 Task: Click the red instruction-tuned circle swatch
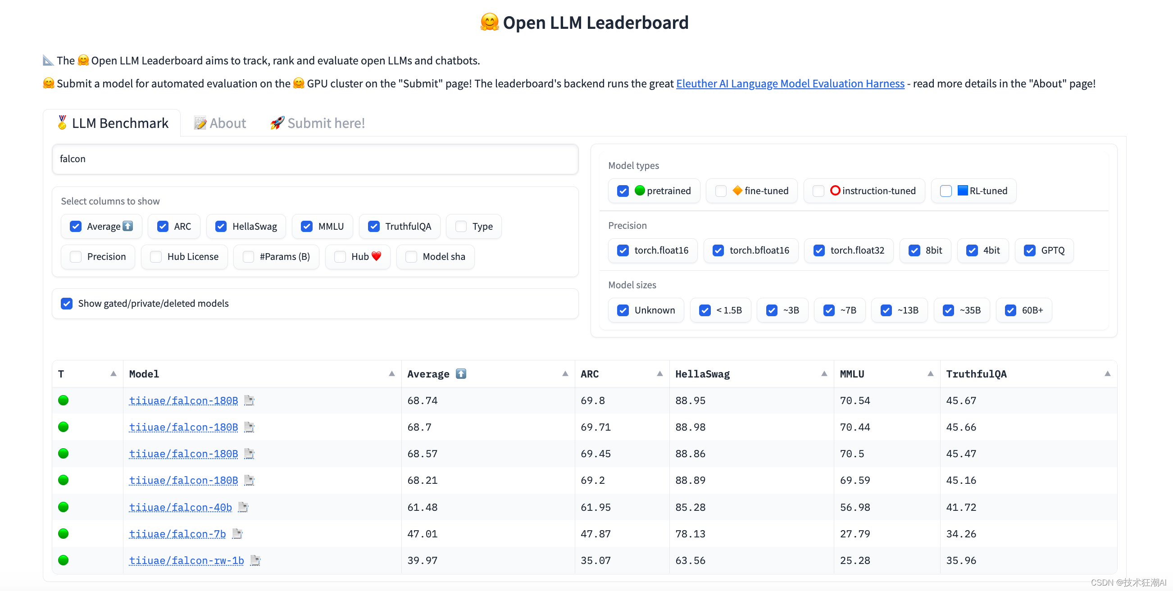835,191
